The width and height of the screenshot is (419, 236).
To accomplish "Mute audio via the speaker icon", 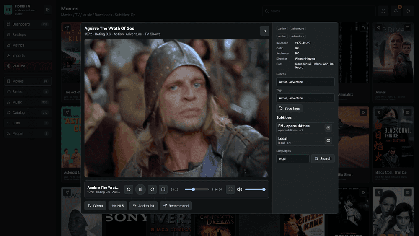I will tap(240, 189).
